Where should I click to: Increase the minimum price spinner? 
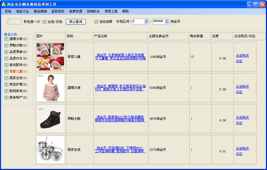click(146, 20)
